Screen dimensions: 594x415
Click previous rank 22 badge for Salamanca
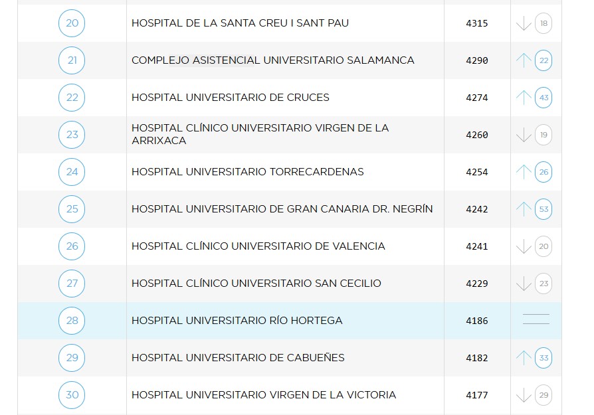544,60
